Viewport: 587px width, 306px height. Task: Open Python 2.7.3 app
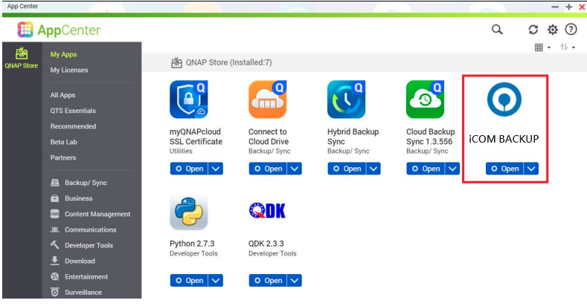pos(189,280)
